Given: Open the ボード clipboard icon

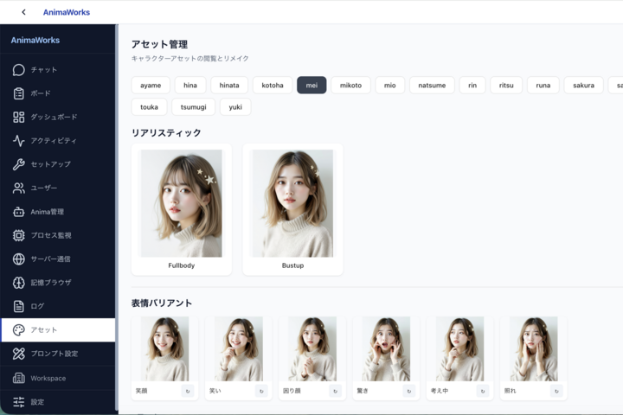Looking at the screenshot, I should click(19, 93).
